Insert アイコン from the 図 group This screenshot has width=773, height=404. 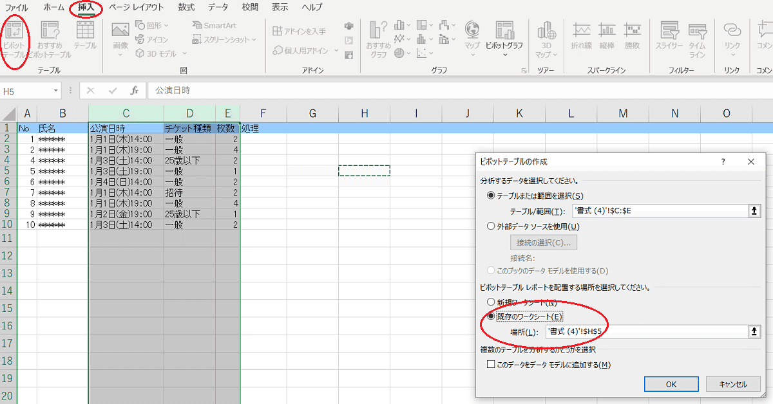click(x=152, y=39)
